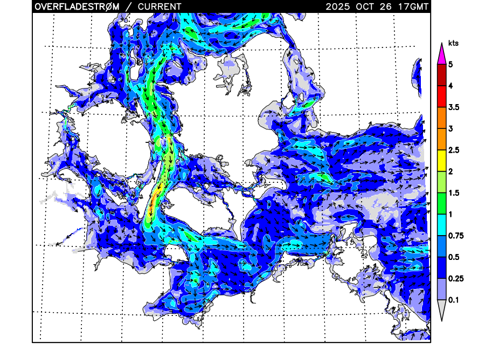
Task: Click the grey arrow below the legend
Action: pos(441,311)
